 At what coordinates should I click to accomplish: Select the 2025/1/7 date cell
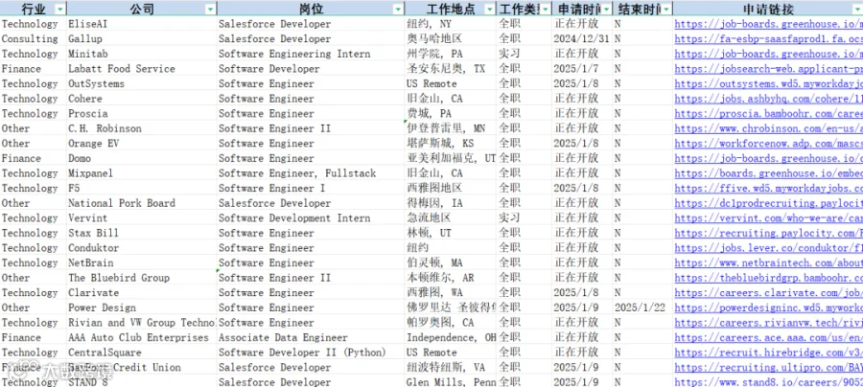click(583, 69)
